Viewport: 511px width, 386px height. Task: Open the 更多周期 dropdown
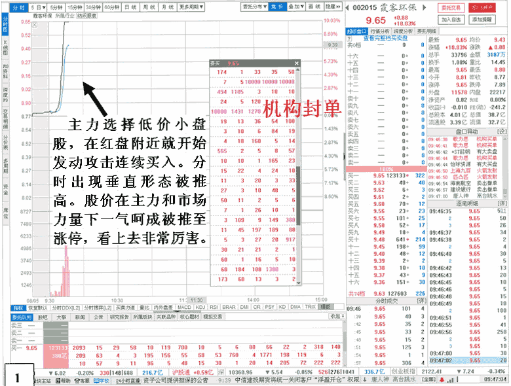(x=191, y=7)
